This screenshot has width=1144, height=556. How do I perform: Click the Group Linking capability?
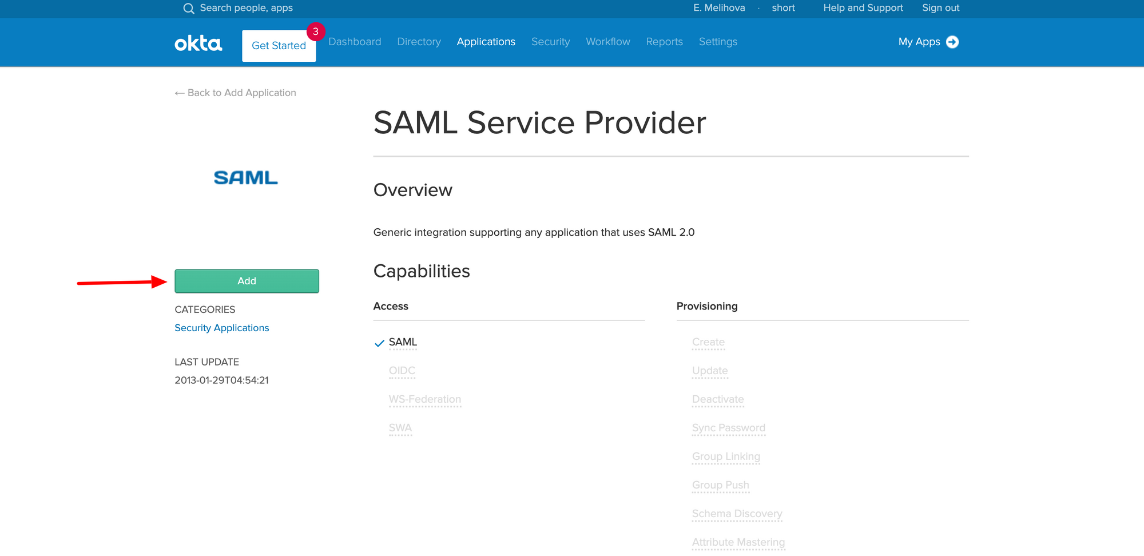click(x=726, y=456)
